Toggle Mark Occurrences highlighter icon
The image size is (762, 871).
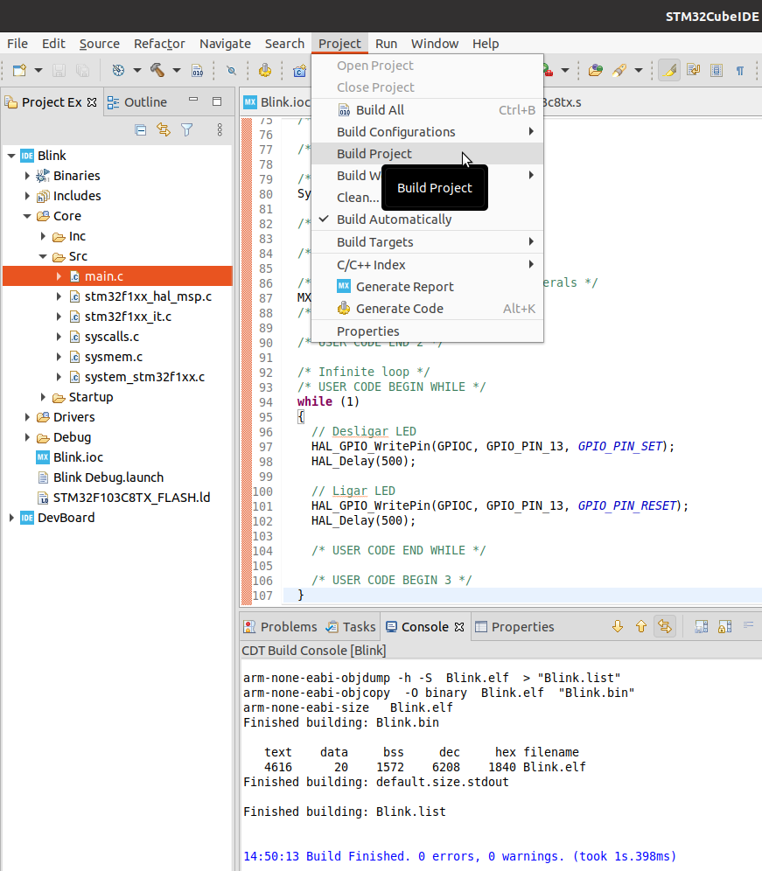pyautogui.click(x=670, y=71)
